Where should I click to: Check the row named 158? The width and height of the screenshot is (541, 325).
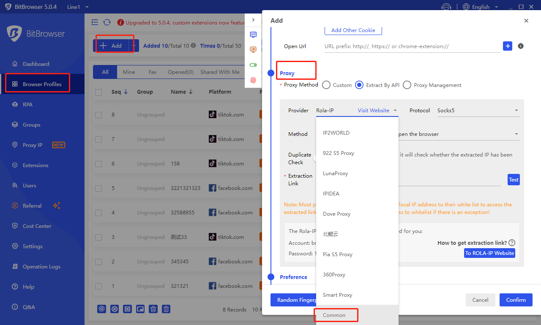point(98,163)
